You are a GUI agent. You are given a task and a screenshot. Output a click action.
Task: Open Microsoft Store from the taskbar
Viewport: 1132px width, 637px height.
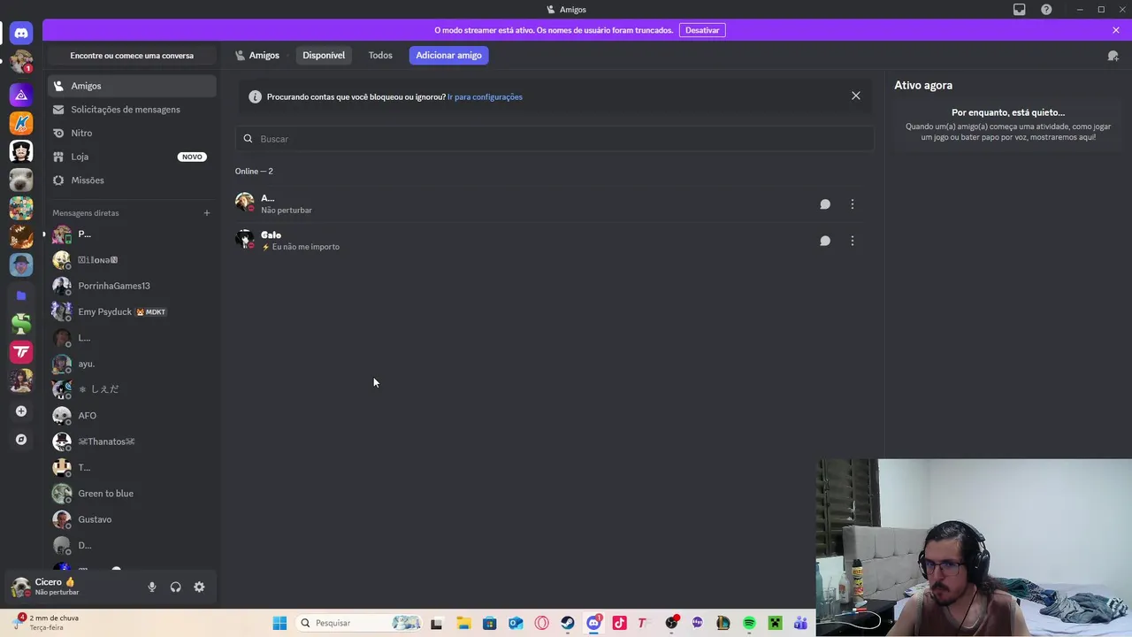pyautogui.click(x=489, y=623)
